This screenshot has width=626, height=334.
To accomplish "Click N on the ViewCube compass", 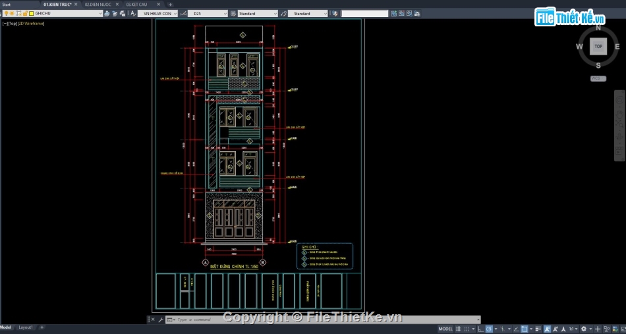I will tap(598, 28).
